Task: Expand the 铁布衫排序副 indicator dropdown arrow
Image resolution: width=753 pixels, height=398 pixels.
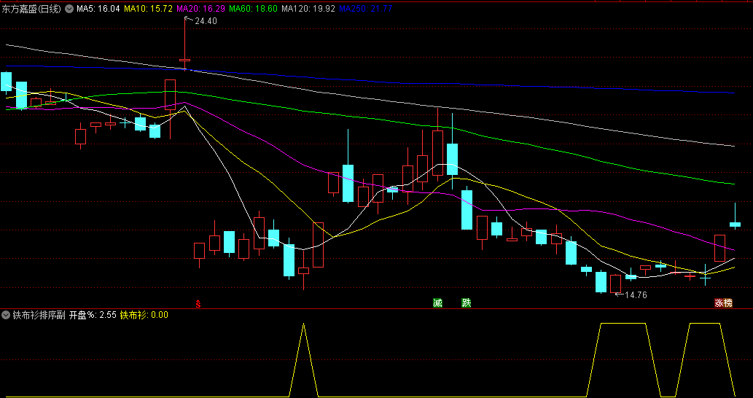Action: (x=7, y=316)
